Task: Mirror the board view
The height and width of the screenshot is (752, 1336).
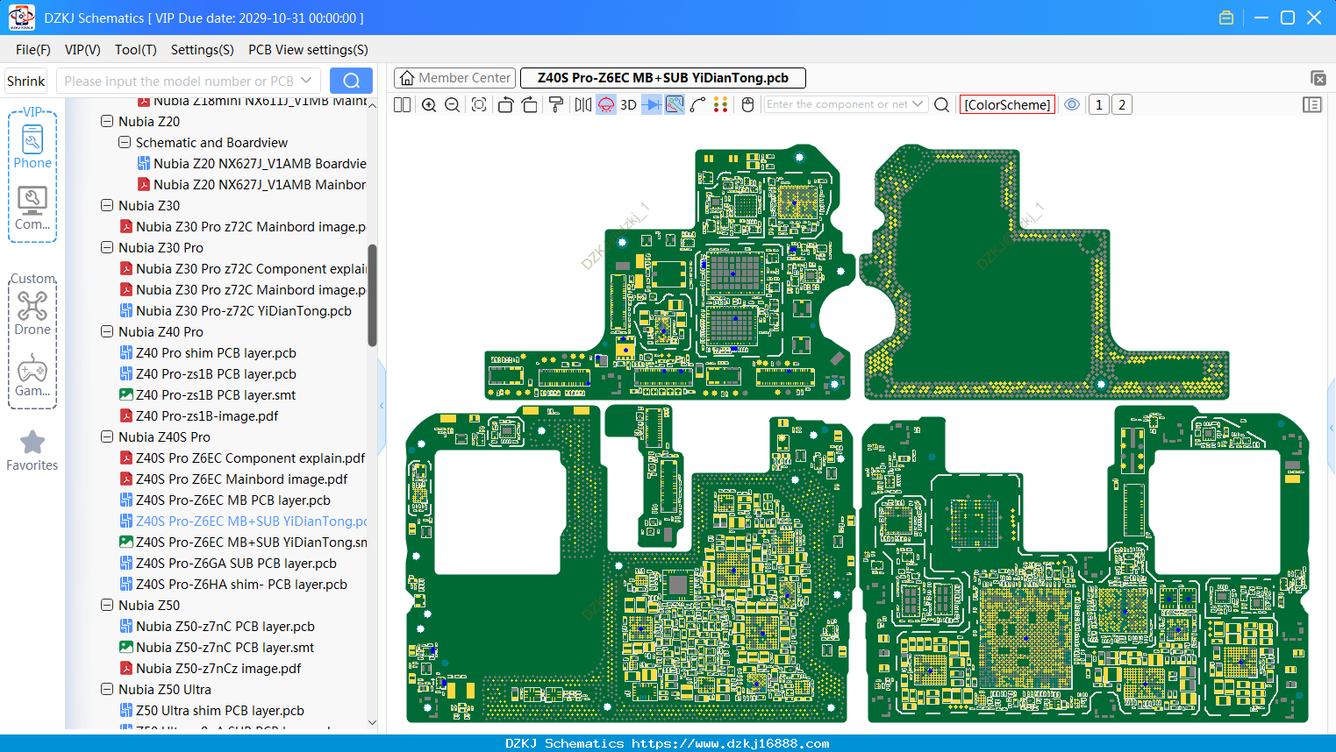Action: [583, 104]
